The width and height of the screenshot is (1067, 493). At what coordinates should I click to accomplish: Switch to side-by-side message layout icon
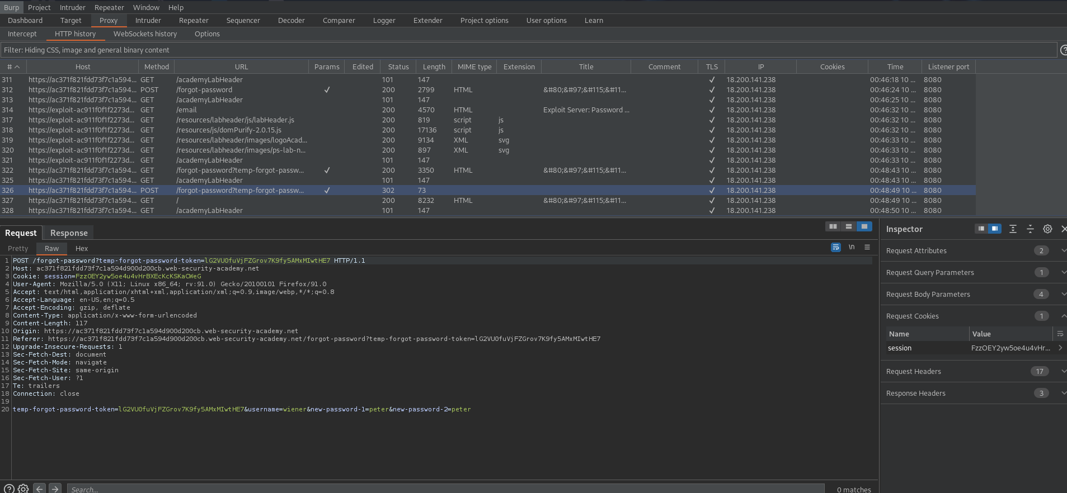pyautogui.click(x=833, y=226)
